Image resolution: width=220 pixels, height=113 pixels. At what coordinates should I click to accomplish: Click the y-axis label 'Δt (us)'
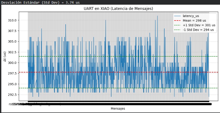point(5,56)
